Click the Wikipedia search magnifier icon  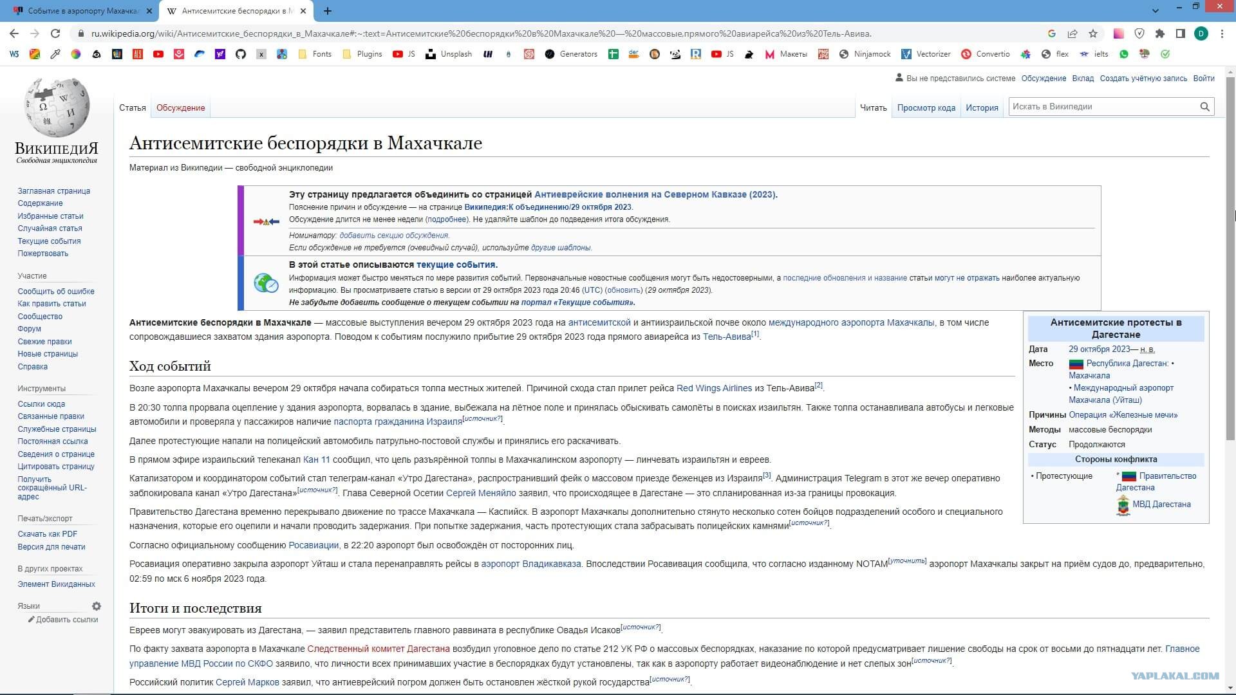tap(1204, 107)
